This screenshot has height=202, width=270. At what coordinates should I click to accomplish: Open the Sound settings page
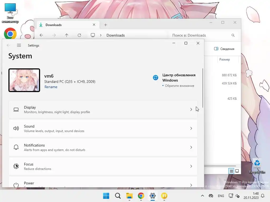coord(103,128)
